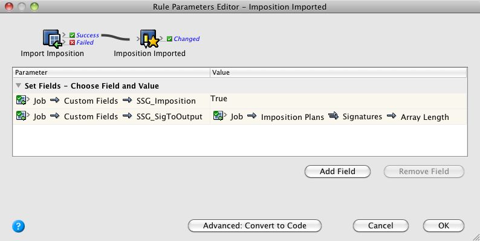This screenshot has width=480, height=241.
Task: Edit the True value field
Action: pyautogui.click(x=339, y=101)
